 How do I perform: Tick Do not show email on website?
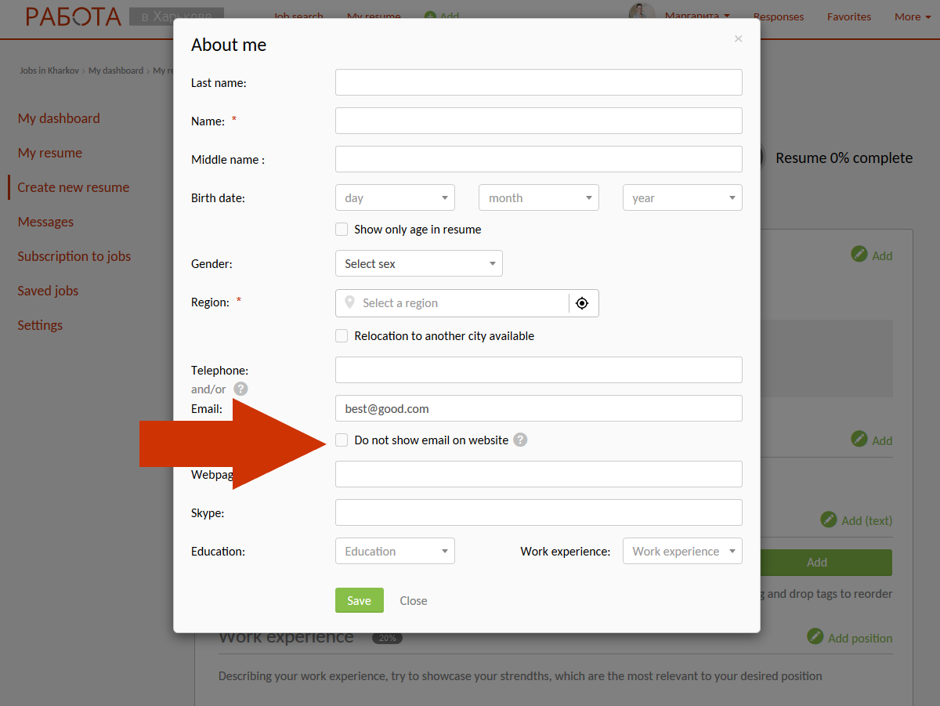coord(342,440)
